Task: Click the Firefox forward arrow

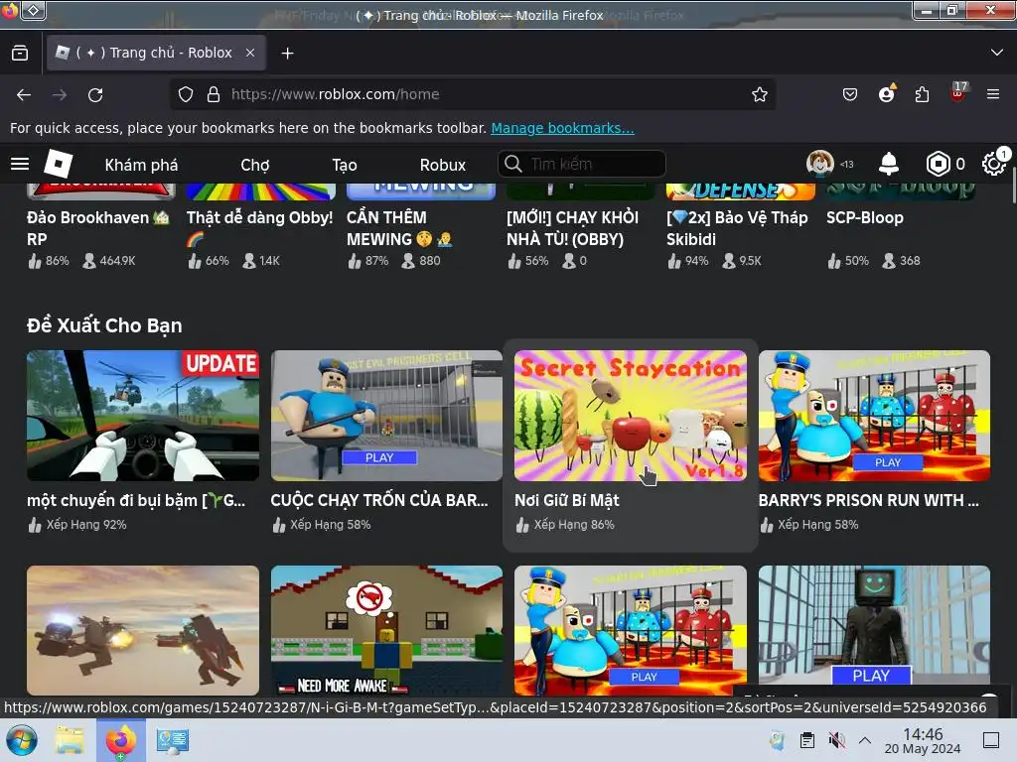Action: point(60,94)
